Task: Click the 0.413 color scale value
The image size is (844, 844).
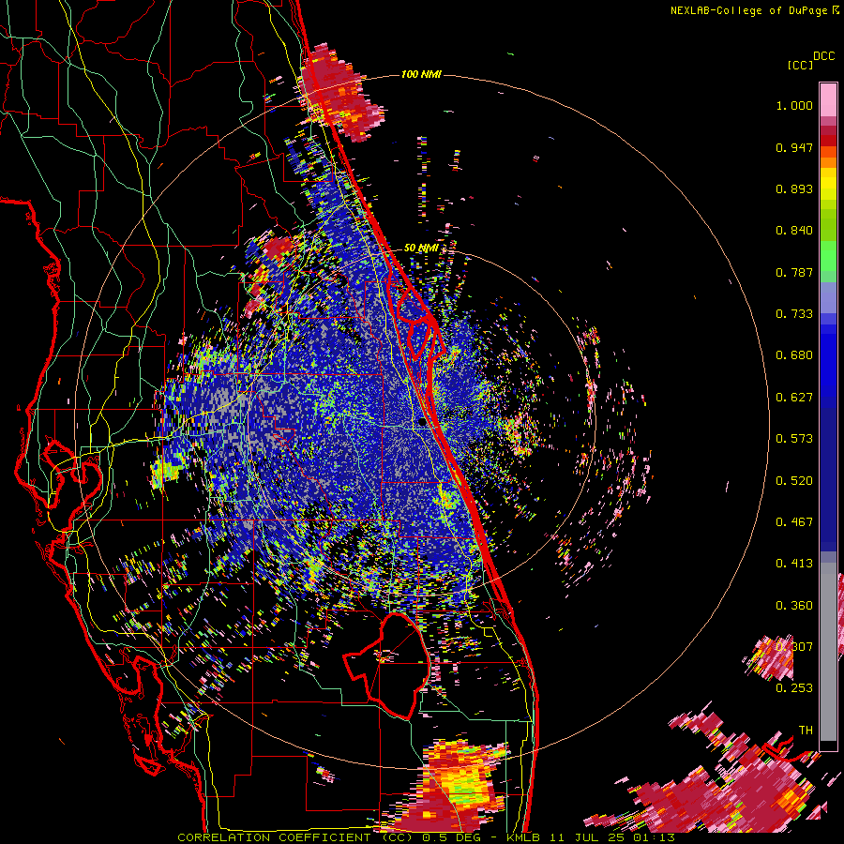Action: coord(794,564)
